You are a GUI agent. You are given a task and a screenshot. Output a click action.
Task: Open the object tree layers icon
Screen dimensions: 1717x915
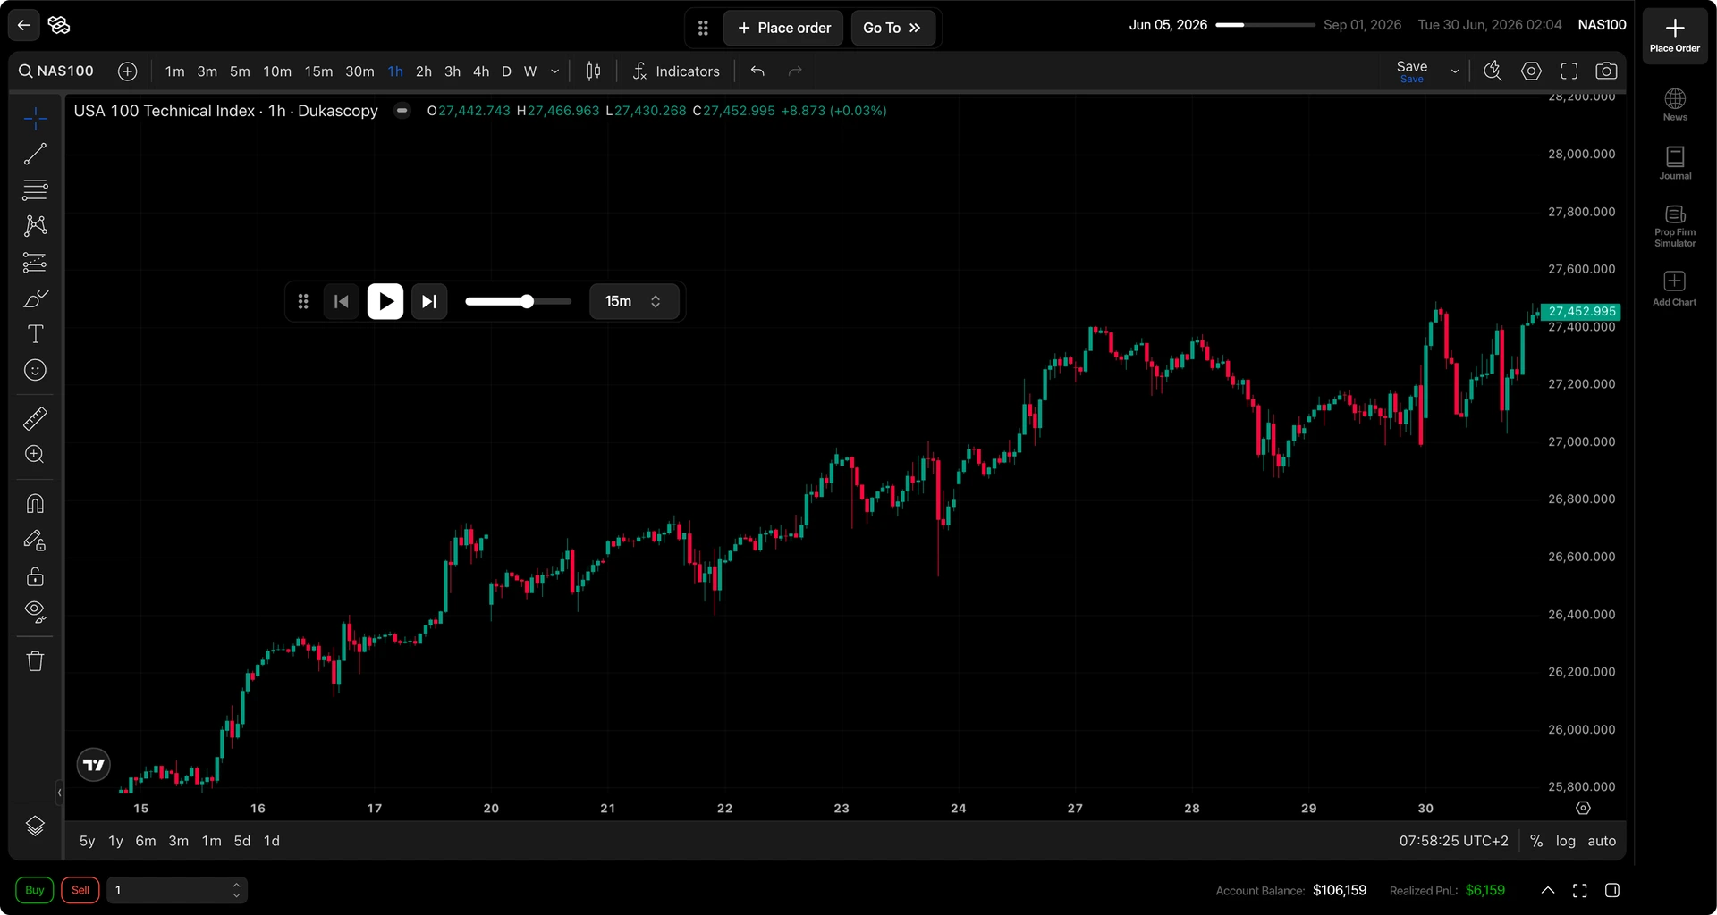35,826
